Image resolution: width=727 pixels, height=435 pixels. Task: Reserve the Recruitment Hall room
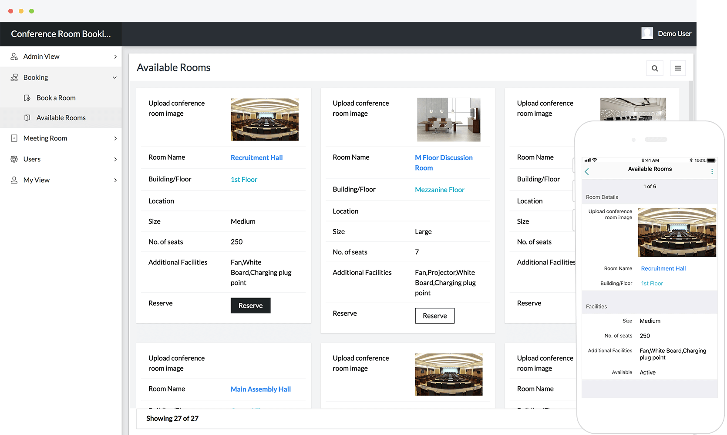coord(250,305)
